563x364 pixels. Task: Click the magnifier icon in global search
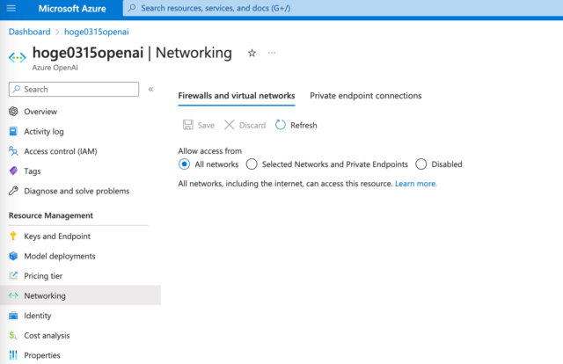[x=132, y=8]
